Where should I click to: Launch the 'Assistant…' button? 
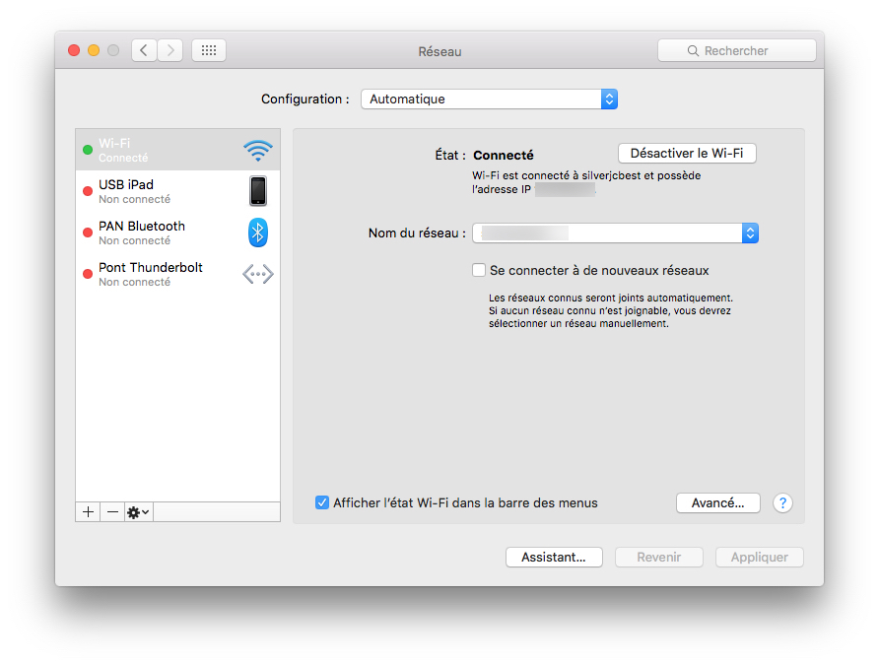[554, 557]
